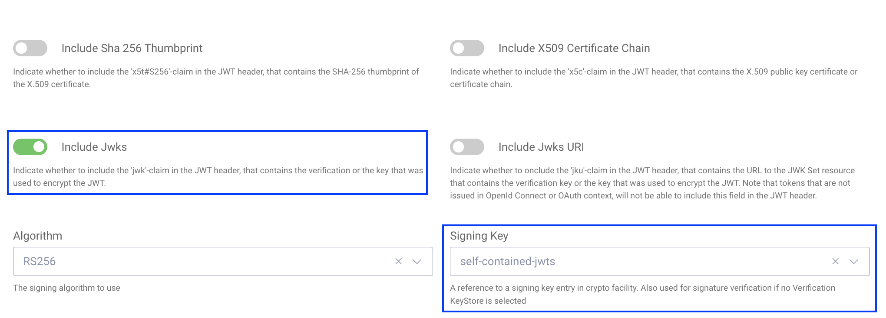Viewport: 886px width, 318px height.
Task: Click the x5t#S256 claim description text
Action: pos(216,78)
